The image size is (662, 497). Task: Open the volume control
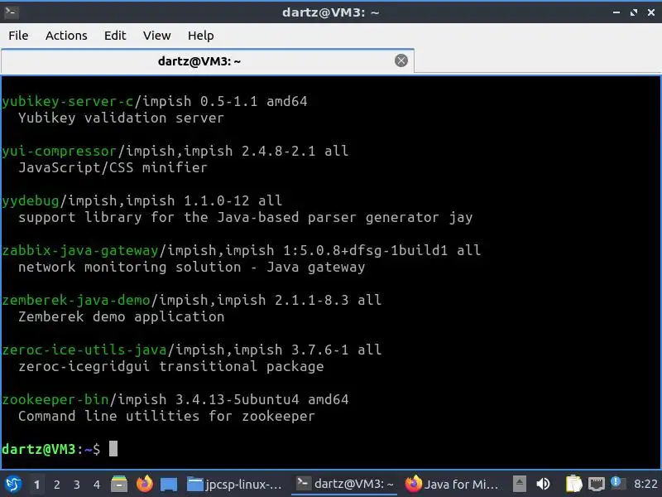[x=543, y=484]
